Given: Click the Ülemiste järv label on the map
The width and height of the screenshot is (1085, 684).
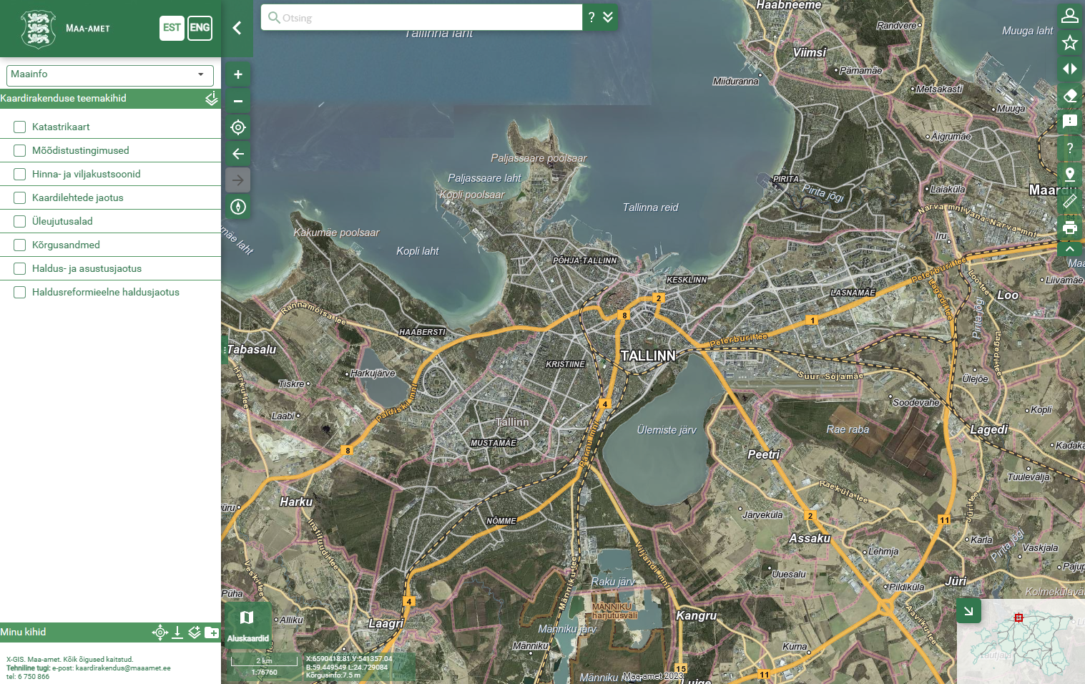Looking at the screenshot, I should [x=667, y=430].
